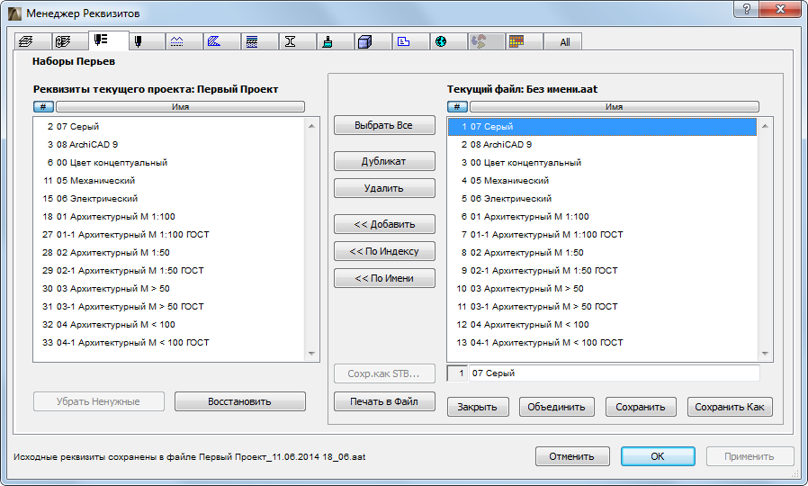Select '30 03 Архитектурный М > 50' row

[x=169, y=289]
